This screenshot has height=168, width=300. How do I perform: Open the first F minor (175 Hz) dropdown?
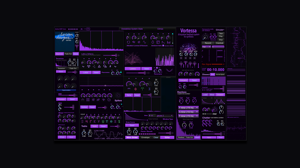(x=188, y=108)
